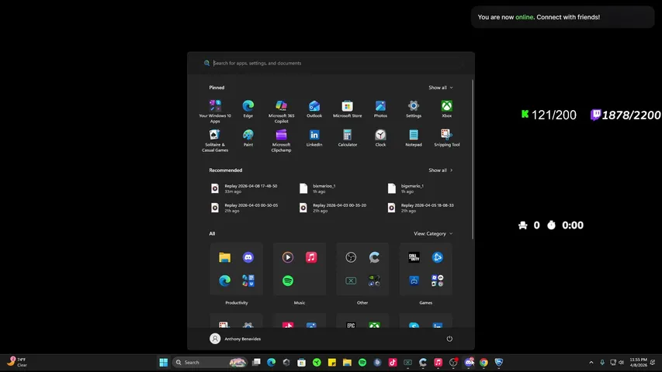The height and width of the screenshot is (372, 662).
Task: Open Outlook from Pinned apps
Action: (314, 108)
